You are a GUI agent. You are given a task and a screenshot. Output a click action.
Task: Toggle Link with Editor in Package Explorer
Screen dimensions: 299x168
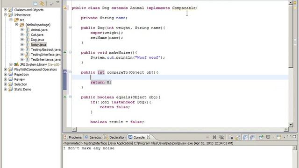click(x=42, y=3)
